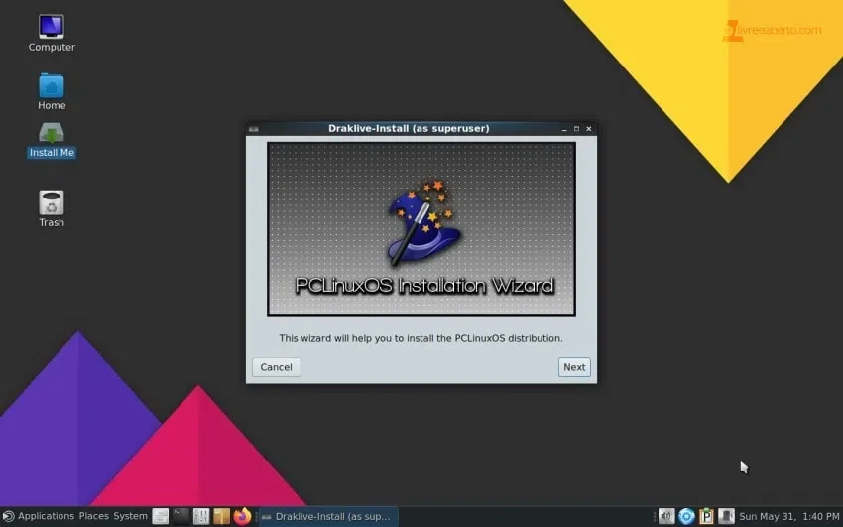This screenshot has width=843, height=527.
Task: Click the tray icon next to the clock
Action: click(x=726, y=516)
